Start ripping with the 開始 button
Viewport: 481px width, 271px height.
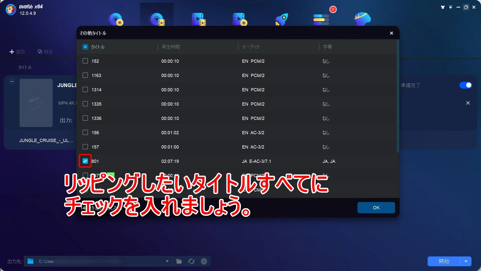[x=444, y=261]
